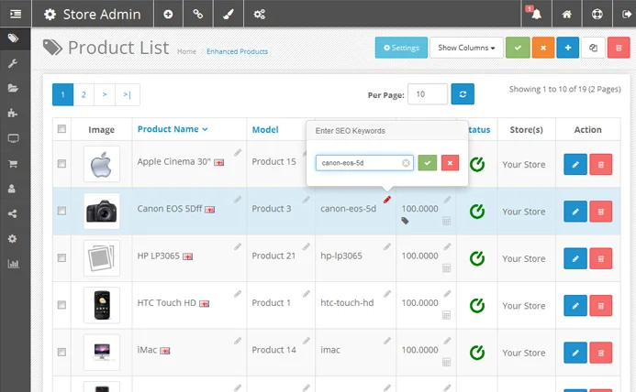Open the plus circle icon in top bar
Screen dimensions: 636x392
[x=168, y=14]
